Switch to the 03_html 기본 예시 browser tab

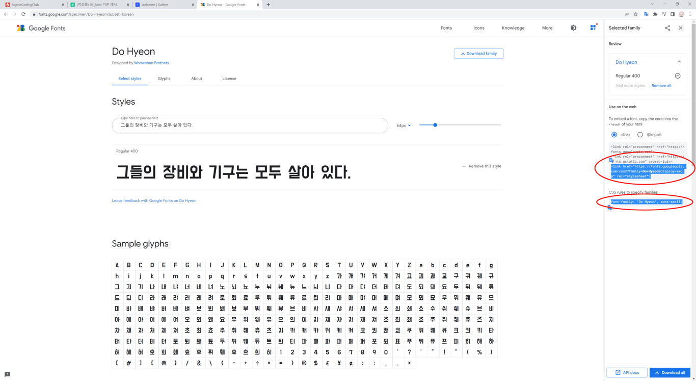point(99,5)
